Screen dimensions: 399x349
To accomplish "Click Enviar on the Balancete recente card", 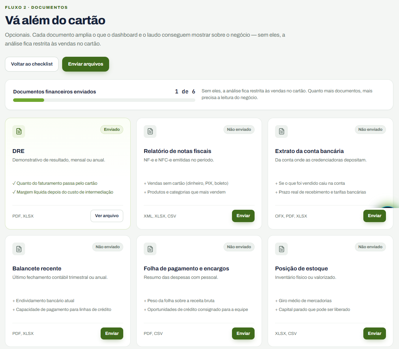I will [x=112, y=333].
